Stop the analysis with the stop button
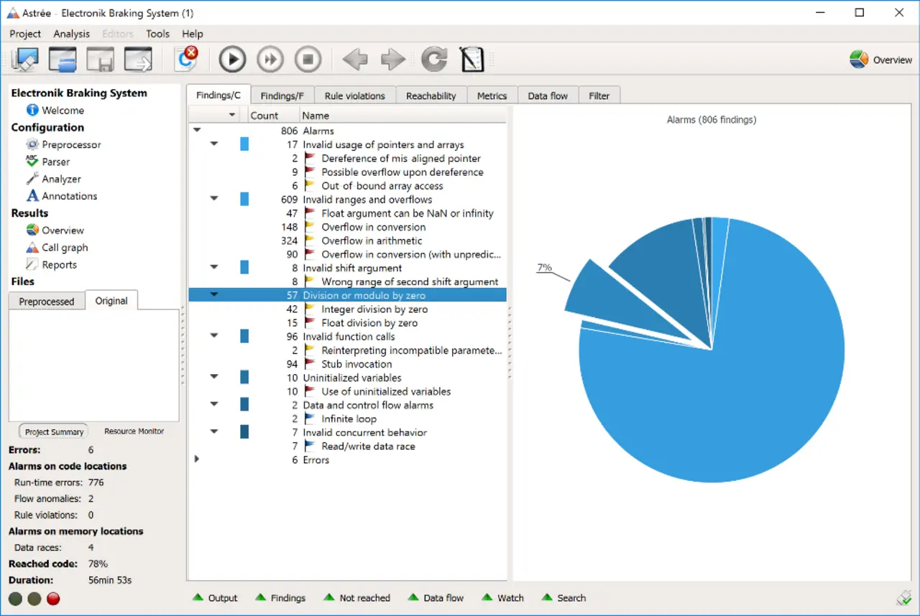 coord(308,60)
